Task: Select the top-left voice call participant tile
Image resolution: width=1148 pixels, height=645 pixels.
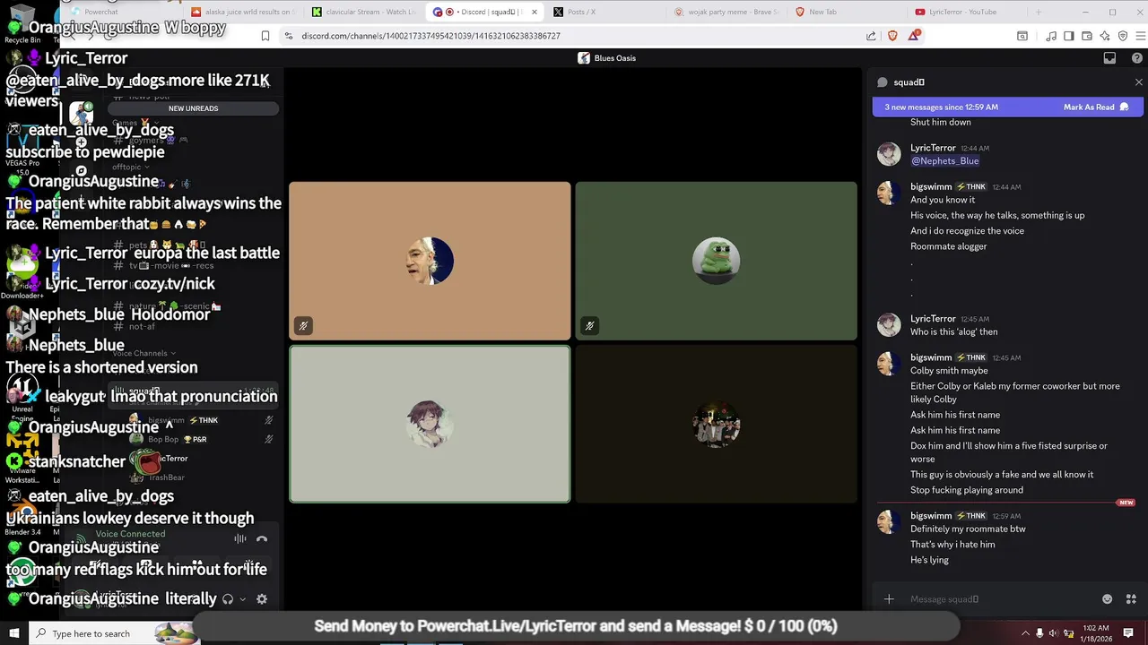Action: click(430, 261)
